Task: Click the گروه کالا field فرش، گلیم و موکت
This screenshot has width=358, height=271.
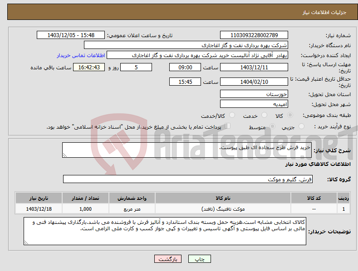Action: tap(188, 179)
